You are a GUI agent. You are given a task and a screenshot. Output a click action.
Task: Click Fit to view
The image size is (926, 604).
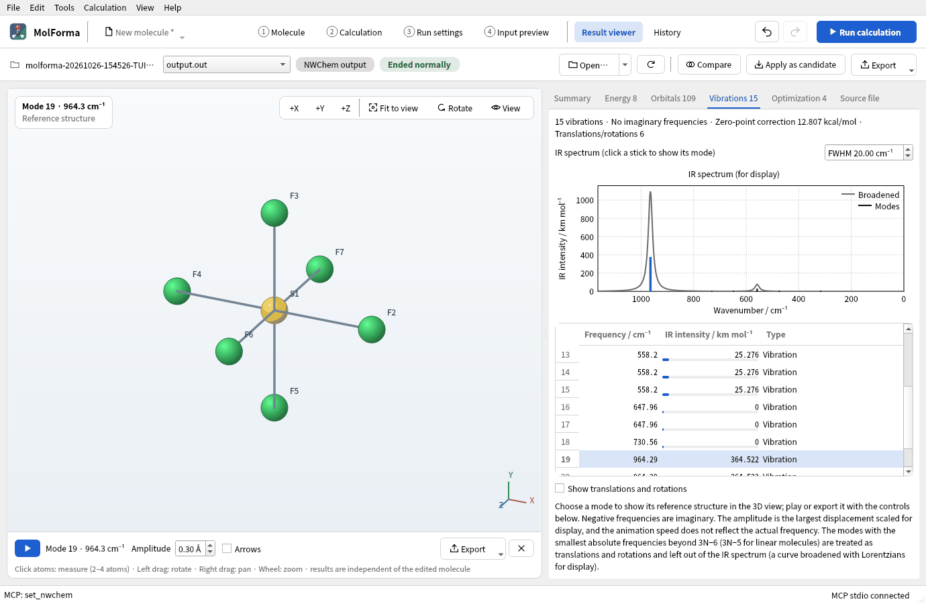coord(394,108)
